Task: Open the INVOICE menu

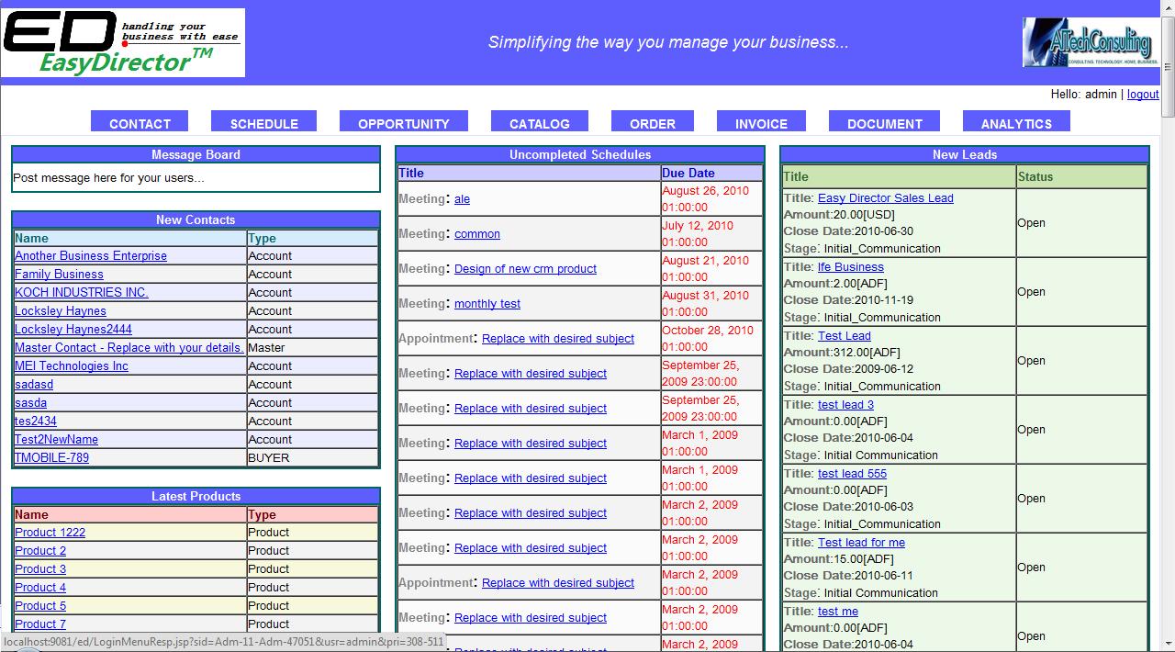Action: click(x=761, y=123)
